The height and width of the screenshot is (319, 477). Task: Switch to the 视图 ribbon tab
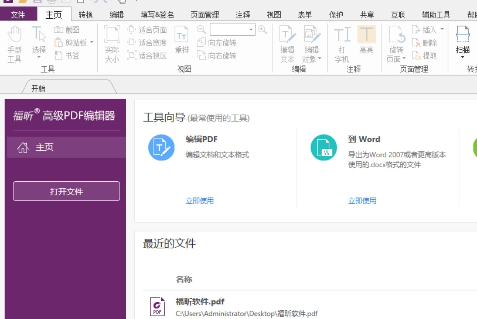pyautogui.click(x=275, y=15)
